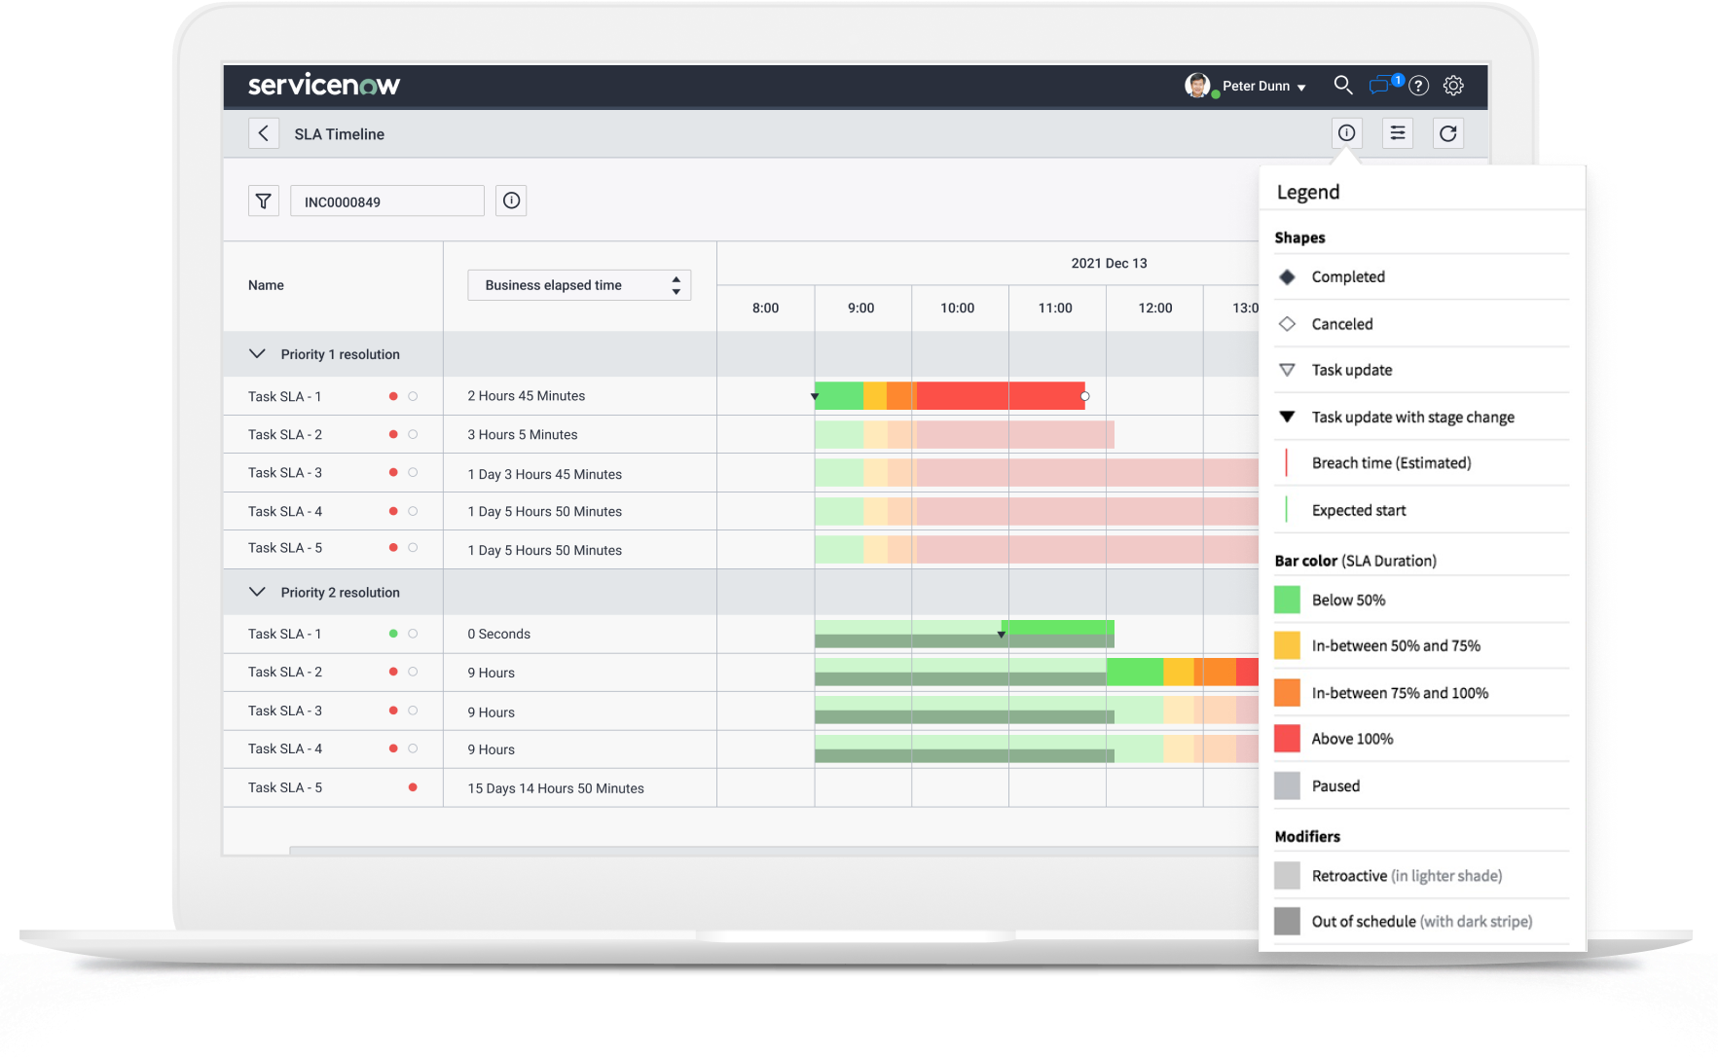Click the red Above 100% color swatch

pyautogui.click(x=1287, y=739)
